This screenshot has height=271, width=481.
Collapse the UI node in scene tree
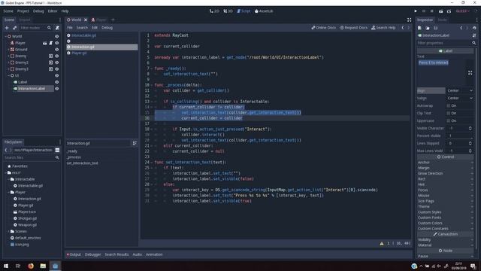tap(8, 75)
